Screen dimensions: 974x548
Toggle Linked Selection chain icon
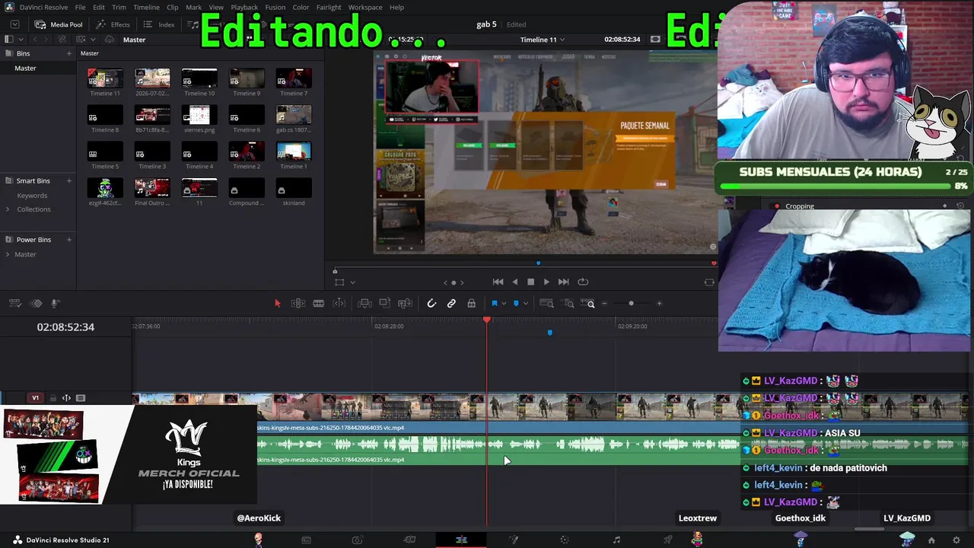pos(451,304)
